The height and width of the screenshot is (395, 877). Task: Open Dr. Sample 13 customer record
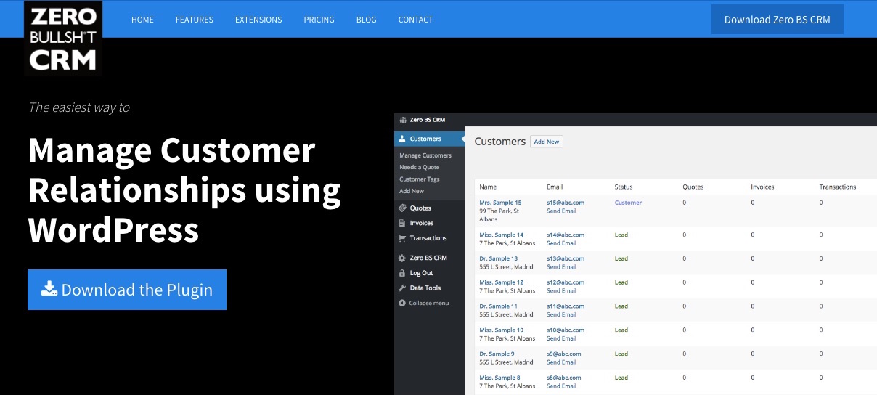point(499,258)
